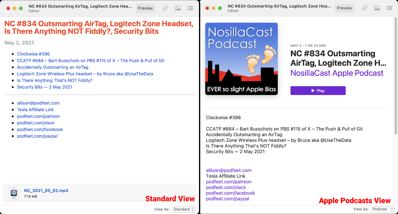Click the image icon in Standard View window toolbar
The height and width of the screenshot is (214, 398).
178,8
